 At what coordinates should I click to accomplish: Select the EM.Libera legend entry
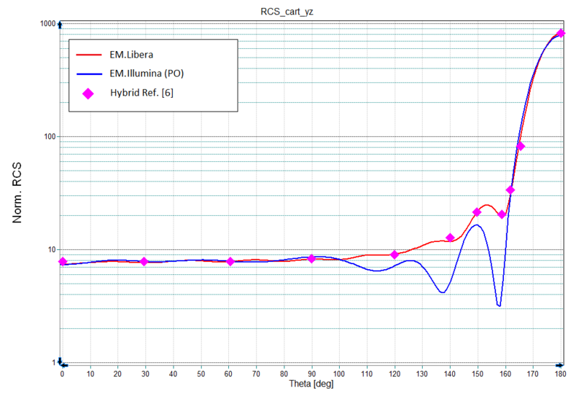pos(132,54)
